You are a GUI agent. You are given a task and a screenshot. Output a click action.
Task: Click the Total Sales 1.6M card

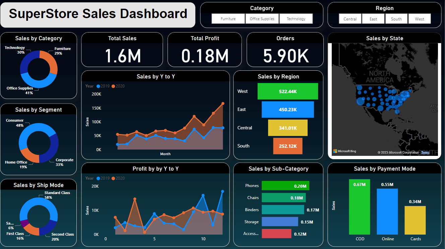(122, 50)
